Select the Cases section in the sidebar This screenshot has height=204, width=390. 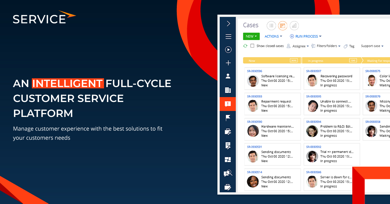pyautogui.click(x=228, y=104)
